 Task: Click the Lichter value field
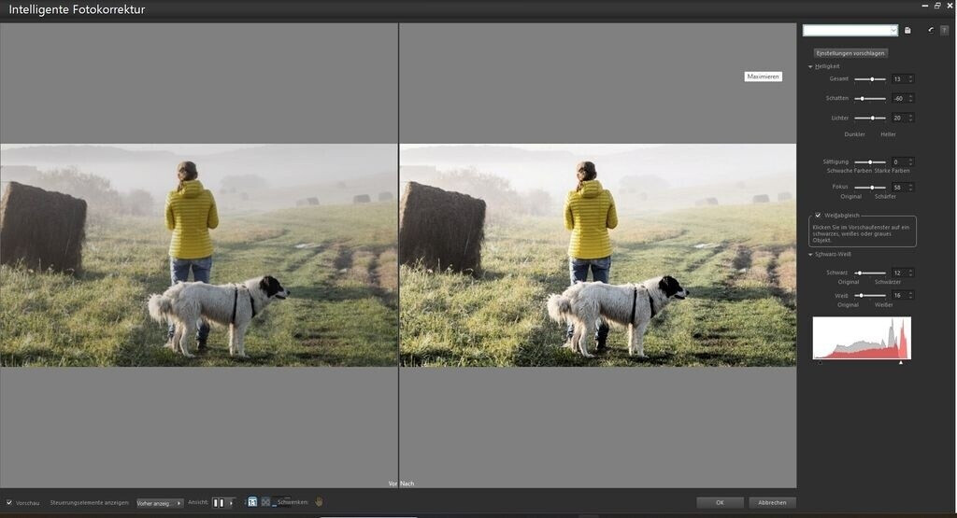899,118
